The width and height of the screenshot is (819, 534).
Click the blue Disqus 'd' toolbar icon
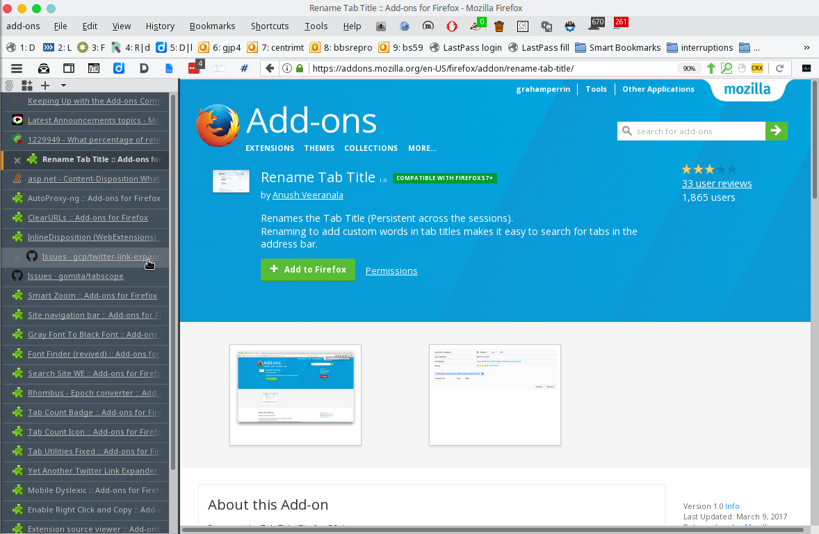click(119, 68)
